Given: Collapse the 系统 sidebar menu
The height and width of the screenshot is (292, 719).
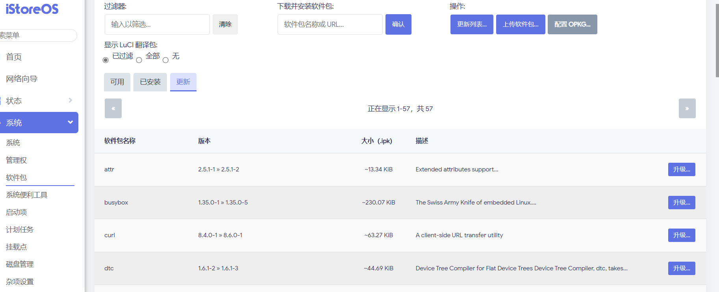Looking at the screenshot, I should pyautogui.click(x=39, y=123).
